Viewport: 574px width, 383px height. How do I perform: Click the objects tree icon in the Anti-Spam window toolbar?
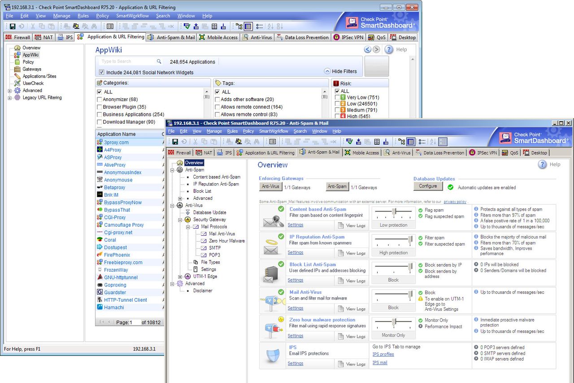(401, 142)
